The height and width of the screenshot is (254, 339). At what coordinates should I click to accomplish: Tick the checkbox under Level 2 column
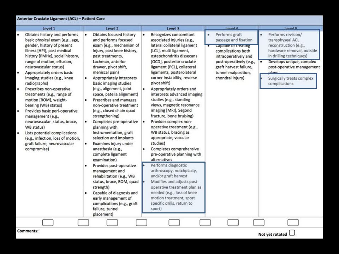coord(112,223)
